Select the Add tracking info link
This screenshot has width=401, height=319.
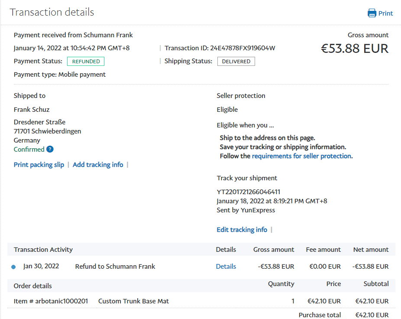point(98,165)
